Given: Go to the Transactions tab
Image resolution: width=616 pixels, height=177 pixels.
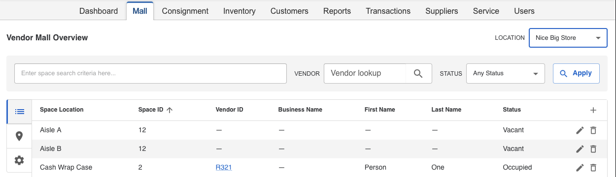Looking at the screenshot, I should point(388,11).
